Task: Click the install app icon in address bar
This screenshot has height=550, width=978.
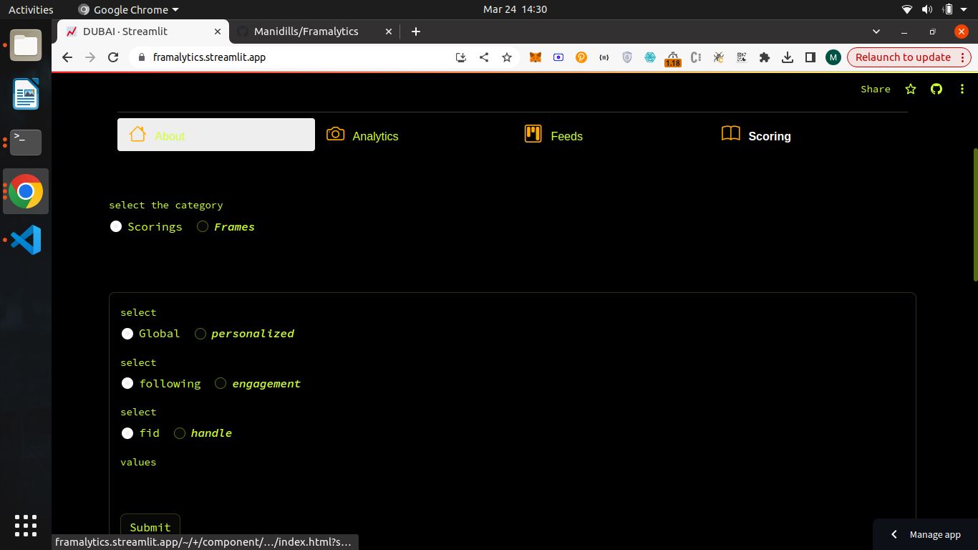Action: (x=461, y=57)
